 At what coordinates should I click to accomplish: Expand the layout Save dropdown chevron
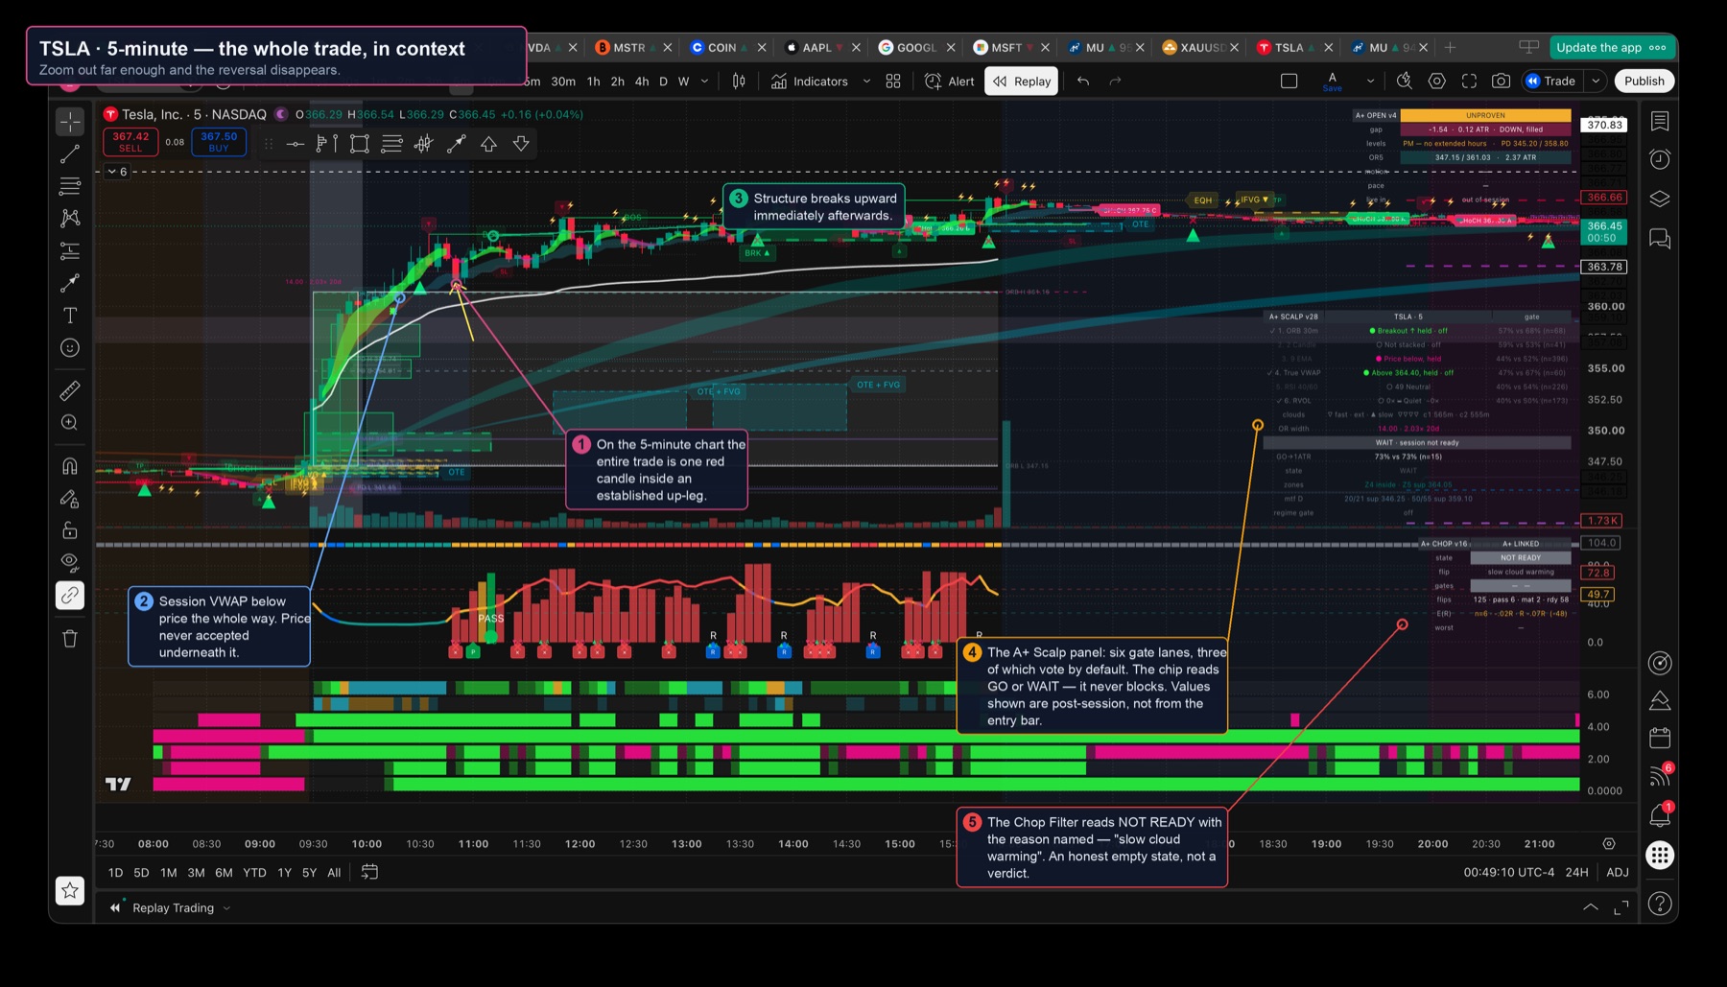coord(1370,82)
